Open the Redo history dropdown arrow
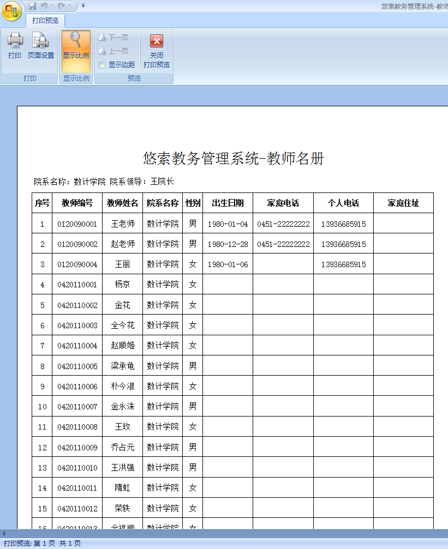This screenshot has height=549, width=448. point(69,5)
